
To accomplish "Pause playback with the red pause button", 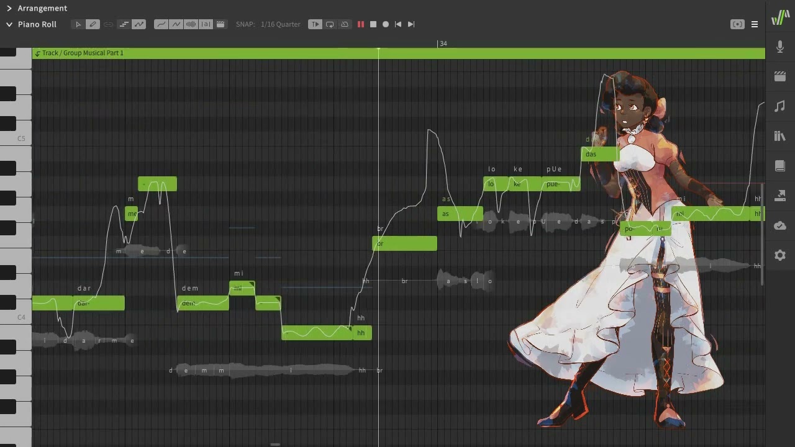I will pos(360,24).
